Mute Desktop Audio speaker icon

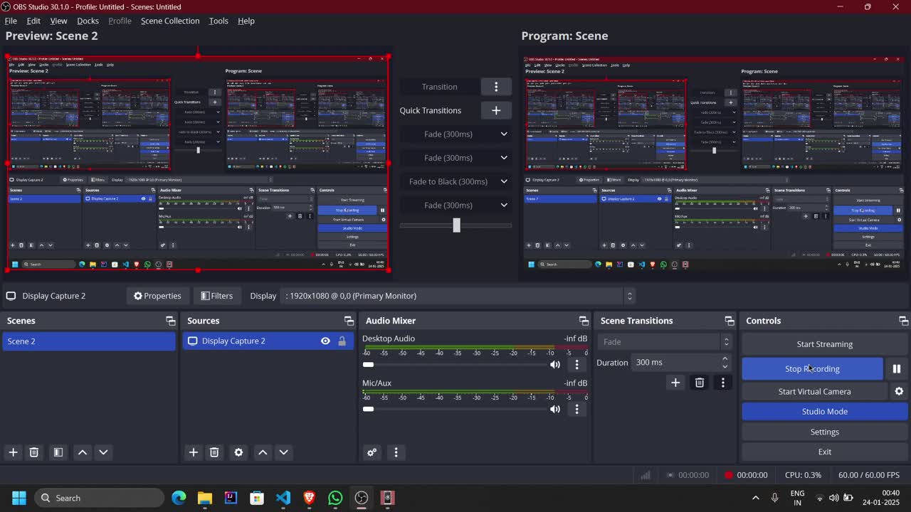pos(555,364)
